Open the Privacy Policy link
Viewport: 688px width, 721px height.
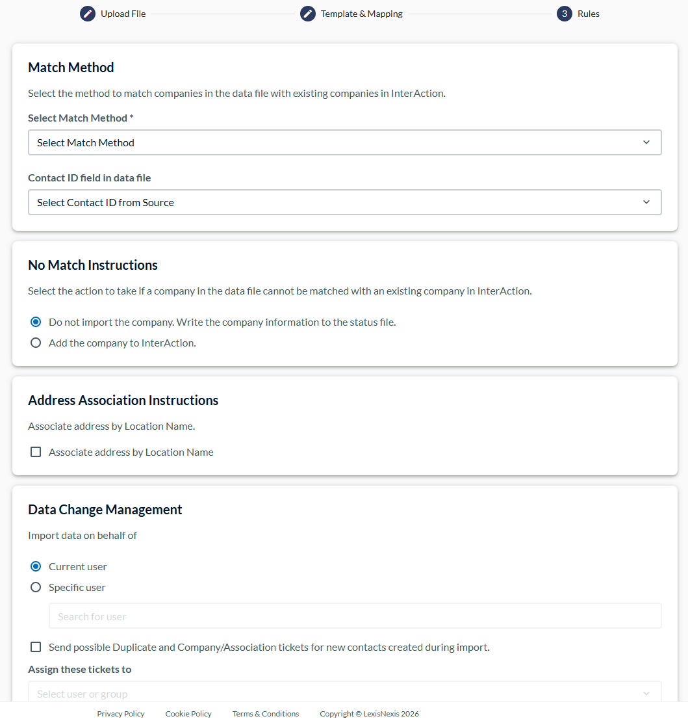pyautogui.click(x=121, y=714)
